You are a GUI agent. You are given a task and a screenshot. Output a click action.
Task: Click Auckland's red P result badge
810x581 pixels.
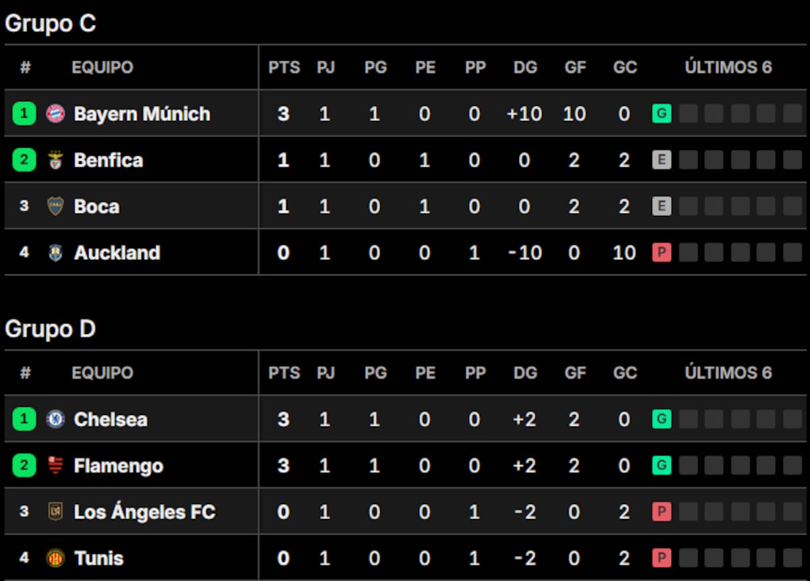tap(661, 252)
